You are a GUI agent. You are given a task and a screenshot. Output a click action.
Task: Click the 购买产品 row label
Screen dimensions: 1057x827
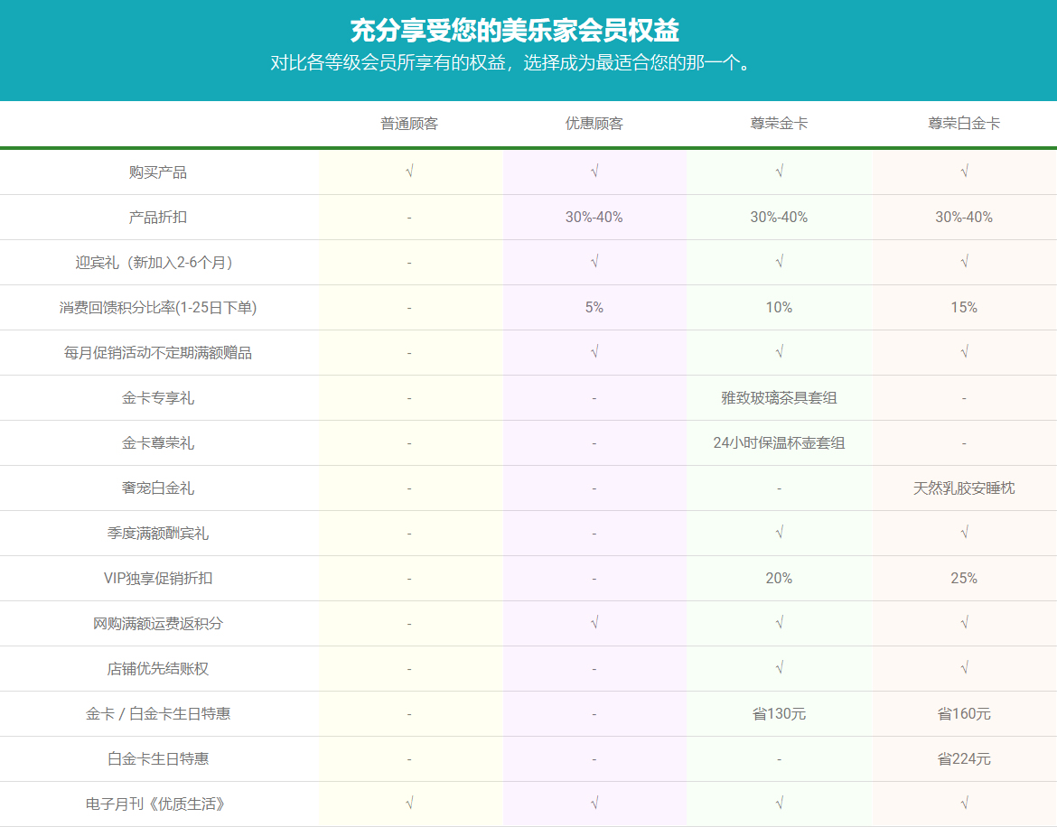158,172
